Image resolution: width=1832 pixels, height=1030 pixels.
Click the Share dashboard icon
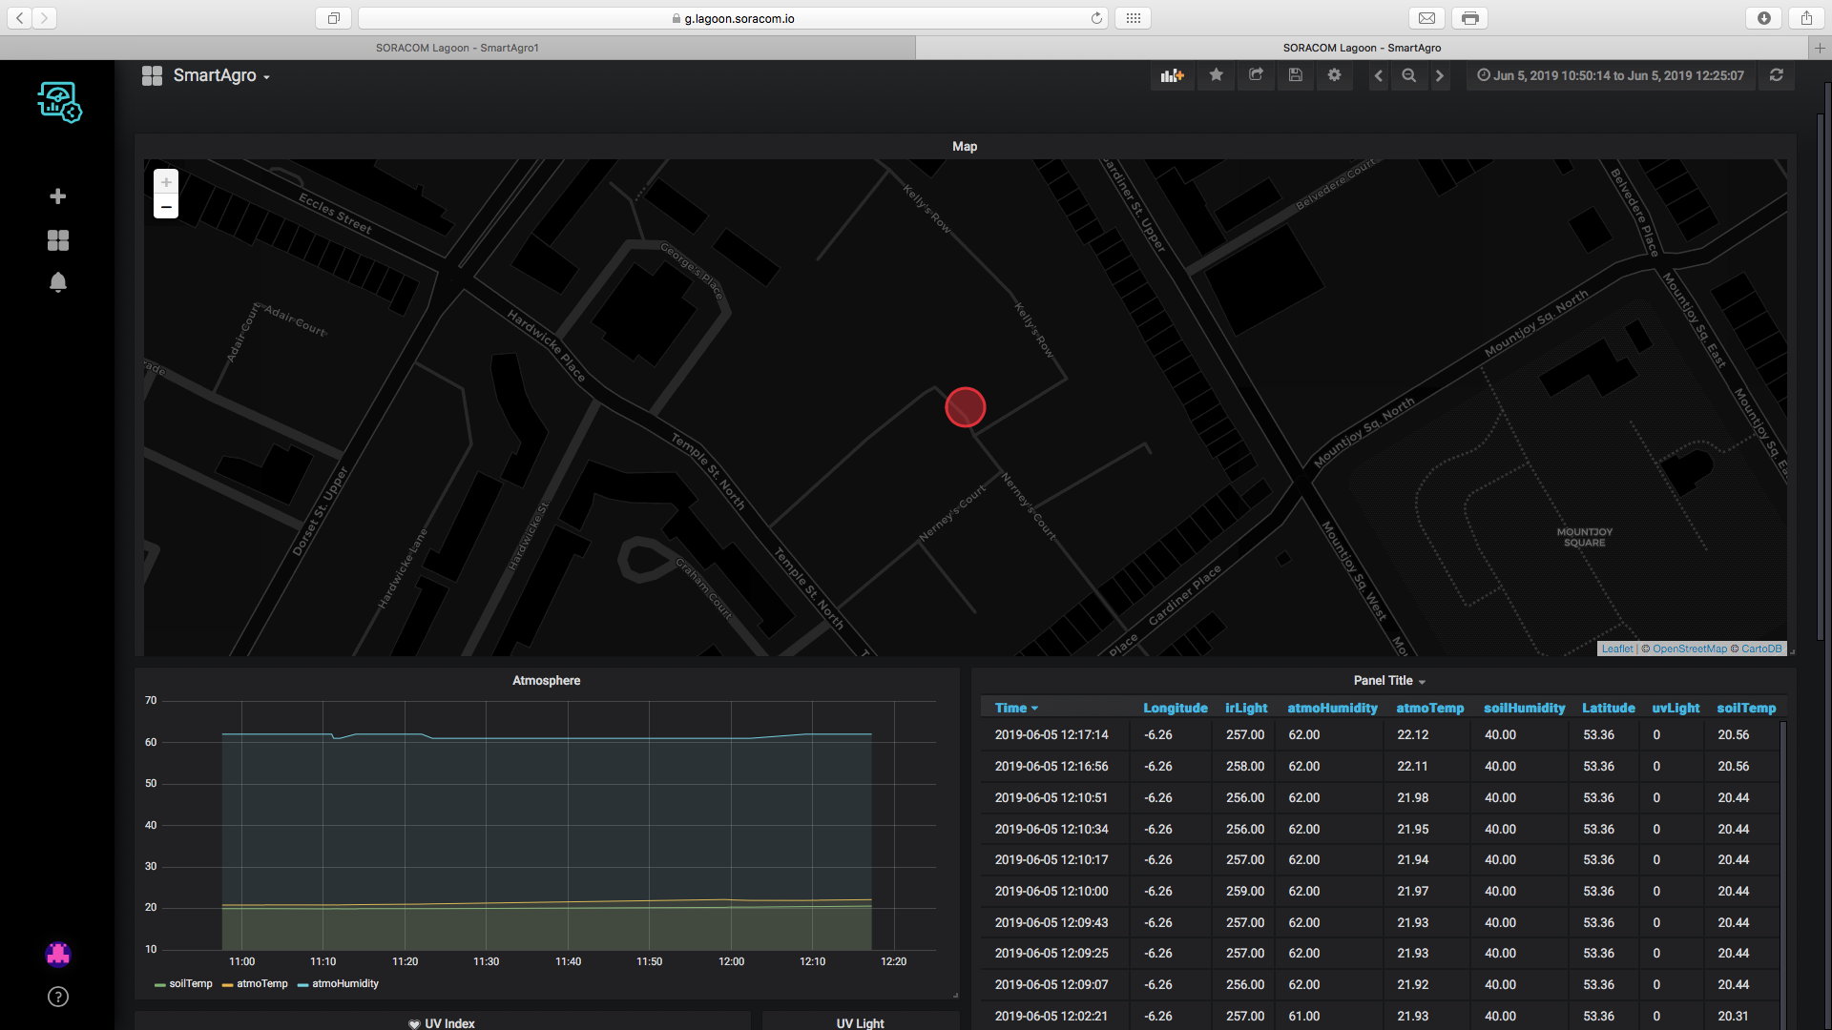pyautogui.click(x=1256, y=75)
